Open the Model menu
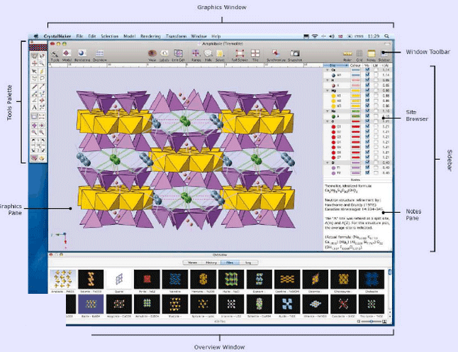Viewport: 458px width, 352px height. pos(130,36)
